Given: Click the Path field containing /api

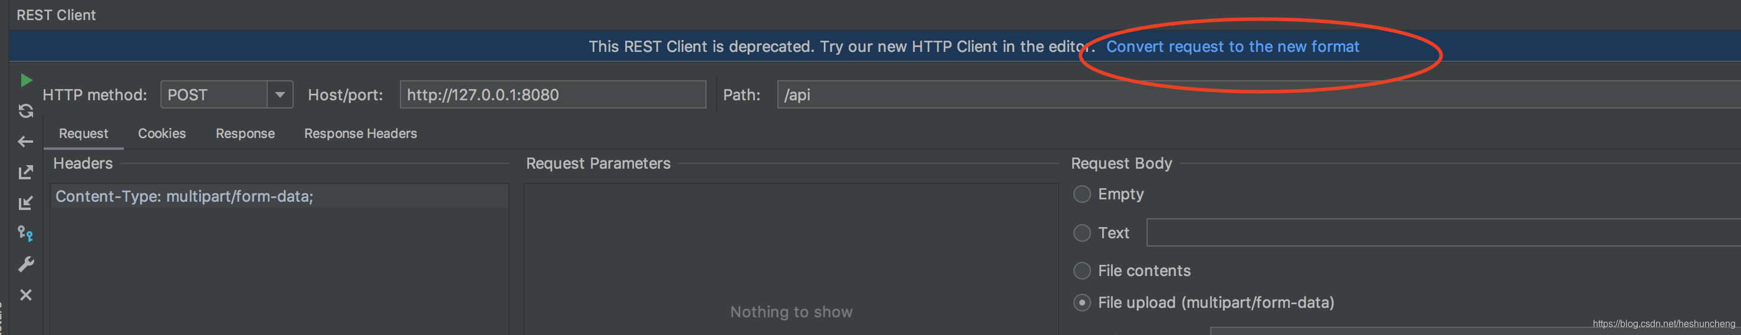Looking at the screenshot, I should (x=1259, y=94).
